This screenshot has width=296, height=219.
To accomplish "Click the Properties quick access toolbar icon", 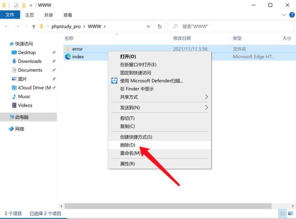I will pyautogui.click(x=16, y=5).
